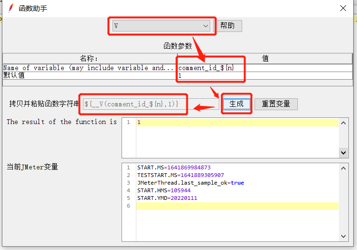Screen dimensions: 357x250
Task: Click the JMeter feather icon in title bar
Action: coord(10,8)
